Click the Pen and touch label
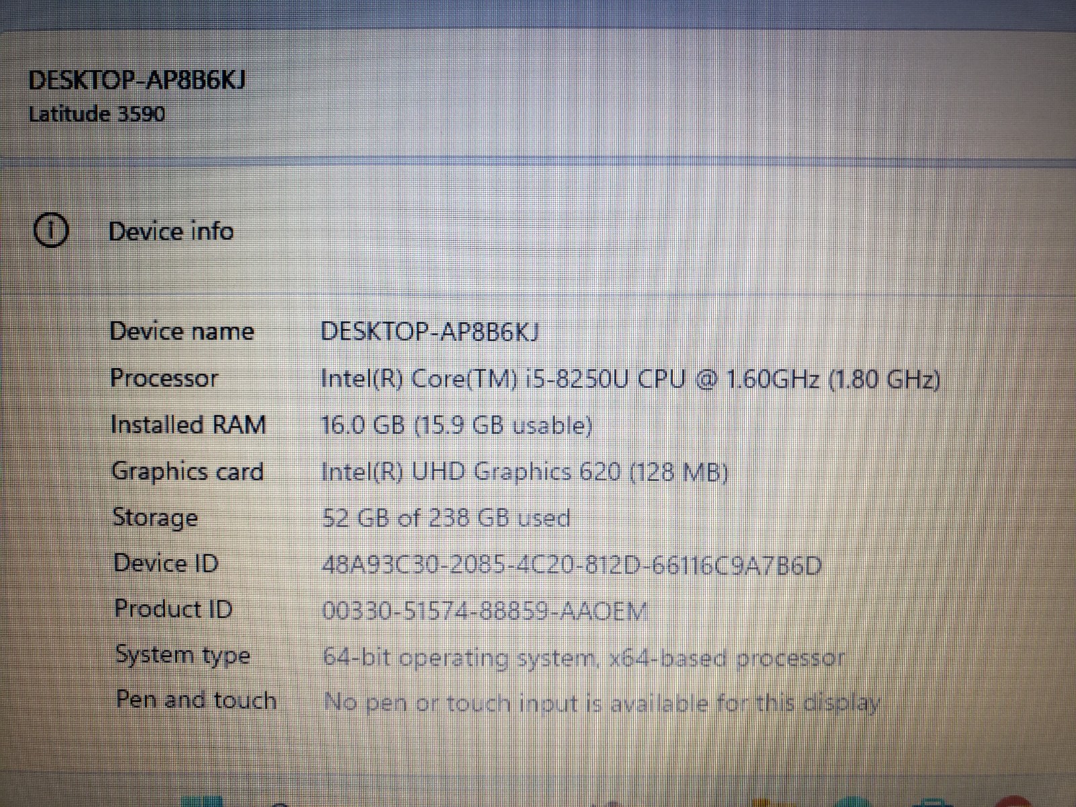 pyautogui.click(x=196, y=700)
